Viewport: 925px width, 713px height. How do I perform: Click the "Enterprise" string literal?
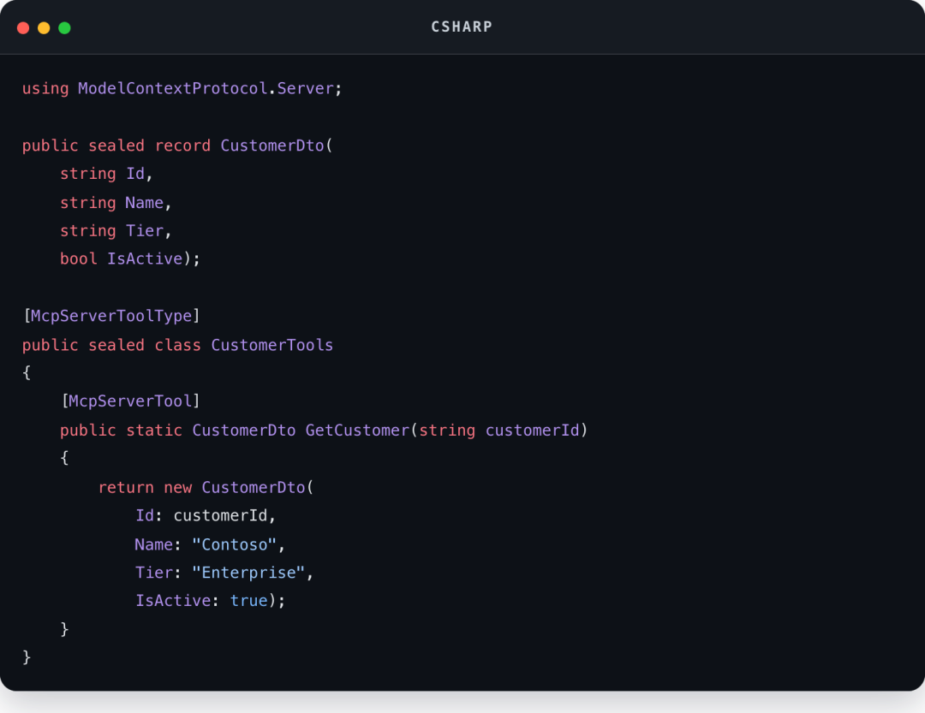248,573
